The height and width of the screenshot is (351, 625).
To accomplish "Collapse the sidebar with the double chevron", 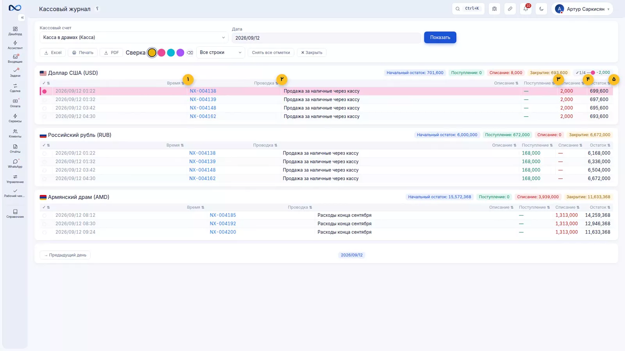I will 22,18.
